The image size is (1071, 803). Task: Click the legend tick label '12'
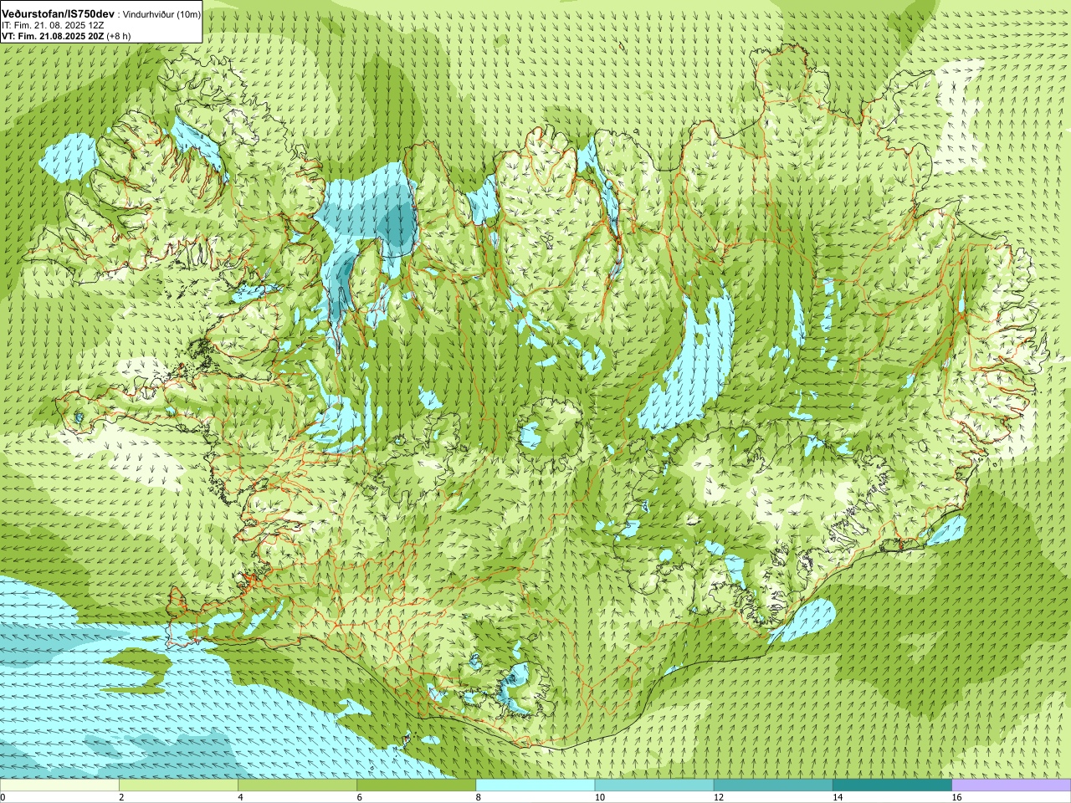point(718,798)
